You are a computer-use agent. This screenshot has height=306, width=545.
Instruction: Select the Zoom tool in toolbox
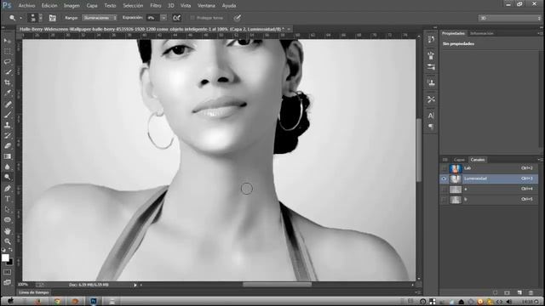point(8,241)
